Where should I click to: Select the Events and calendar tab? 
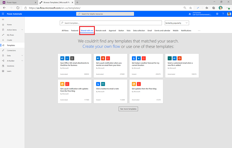162,31
